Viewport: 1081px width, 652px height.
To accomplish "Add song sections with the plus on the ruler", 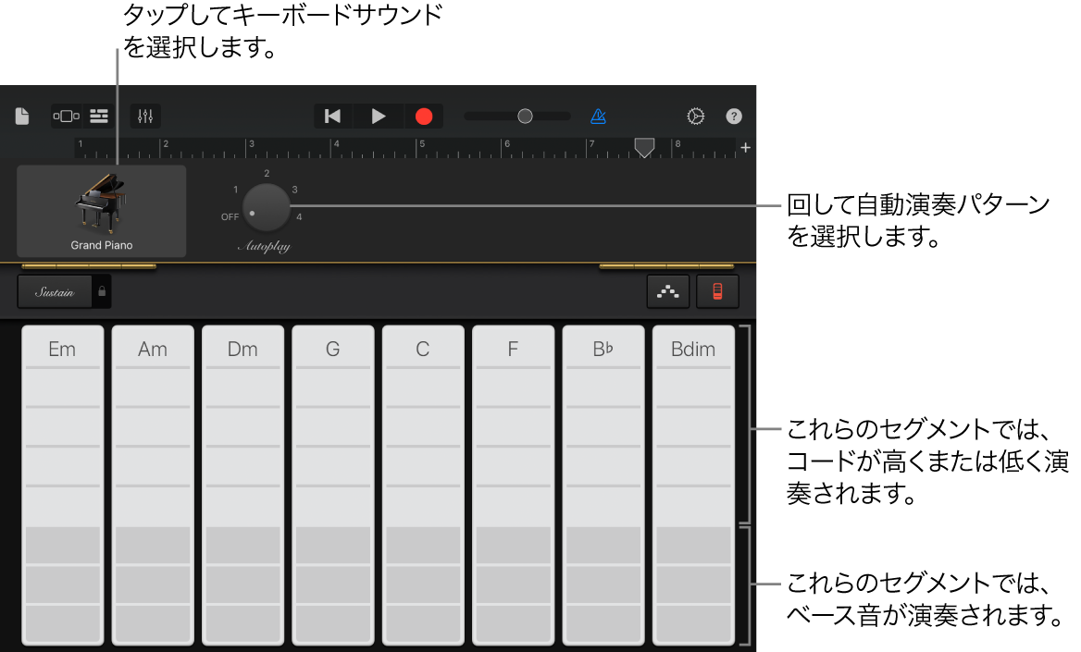I will (x=745, y=147).
